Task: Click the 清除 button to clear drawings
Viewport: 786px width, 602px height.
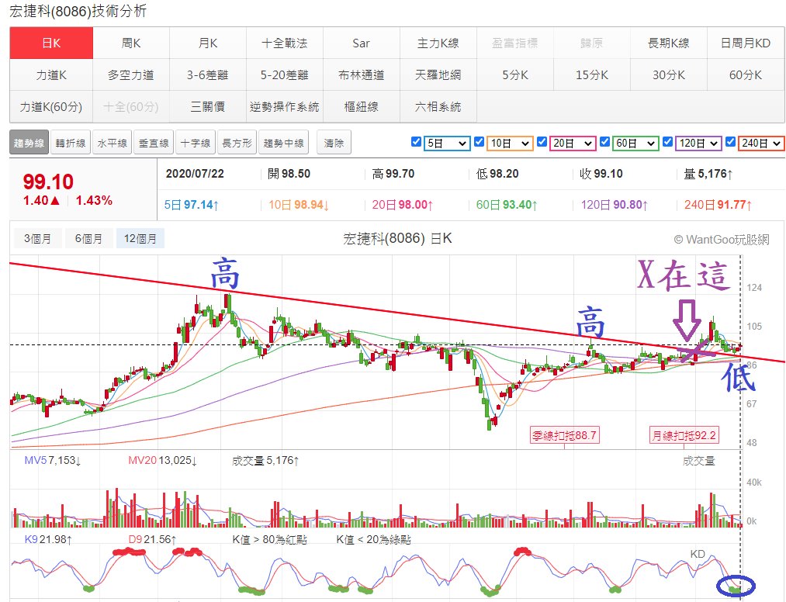Action: (334, 144)
